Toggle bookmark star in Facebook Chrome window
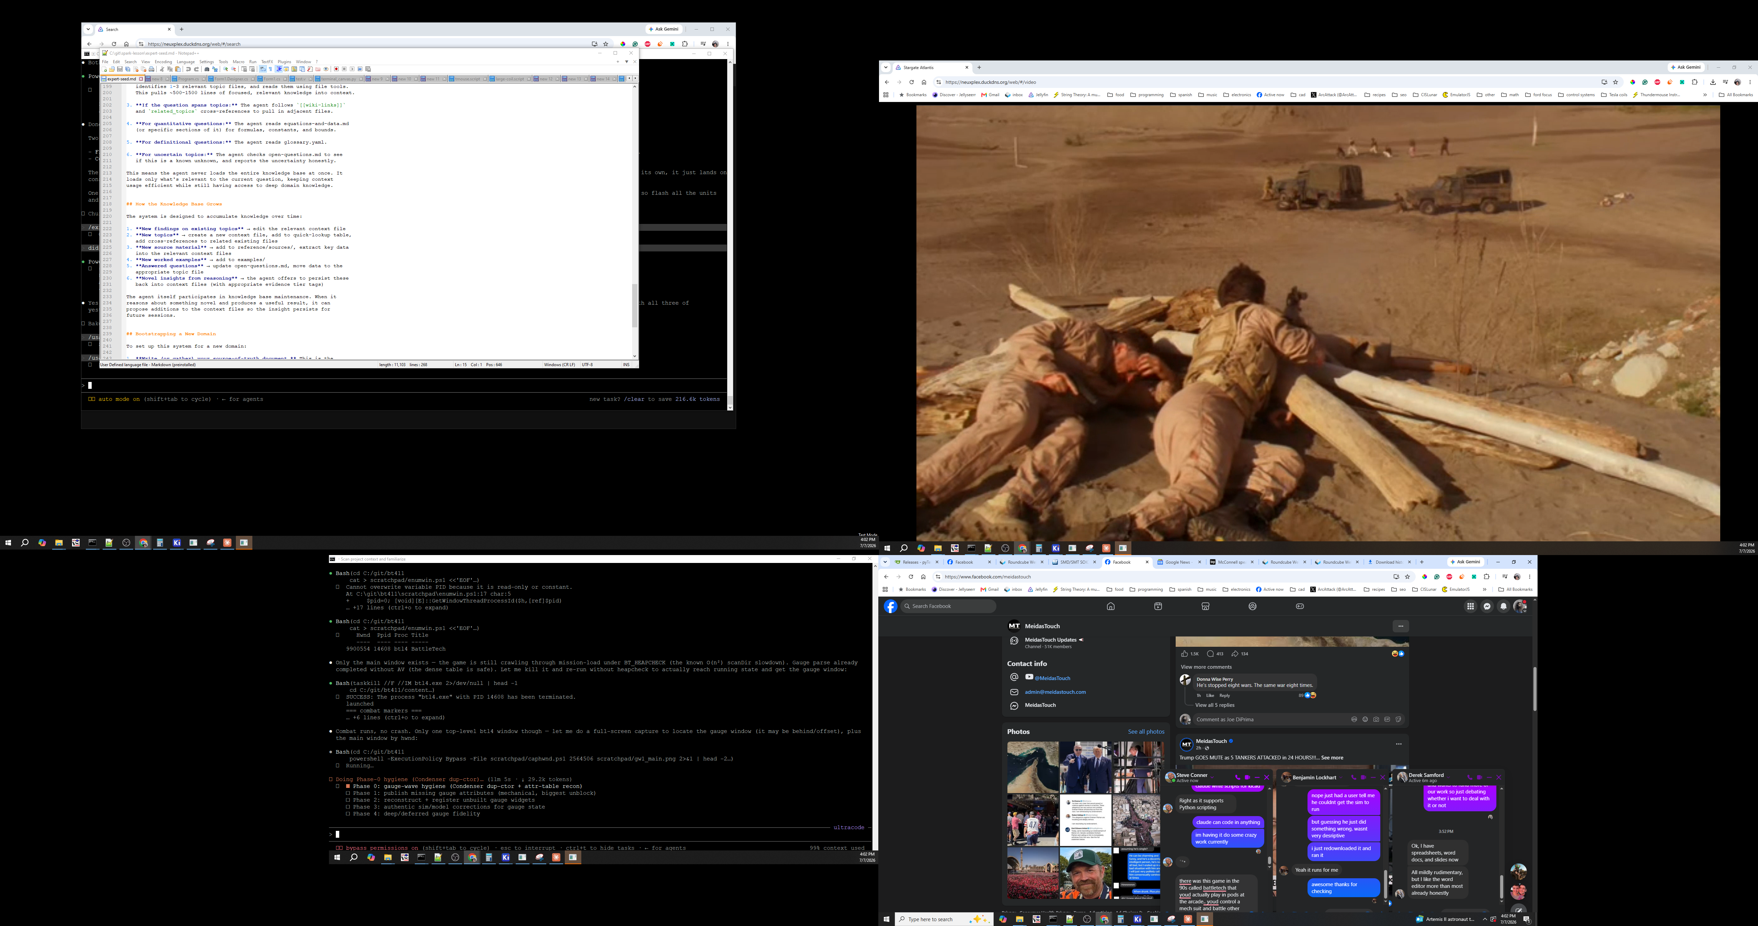This screenshot has width=1758, height=926. [x=1407, y=577]
